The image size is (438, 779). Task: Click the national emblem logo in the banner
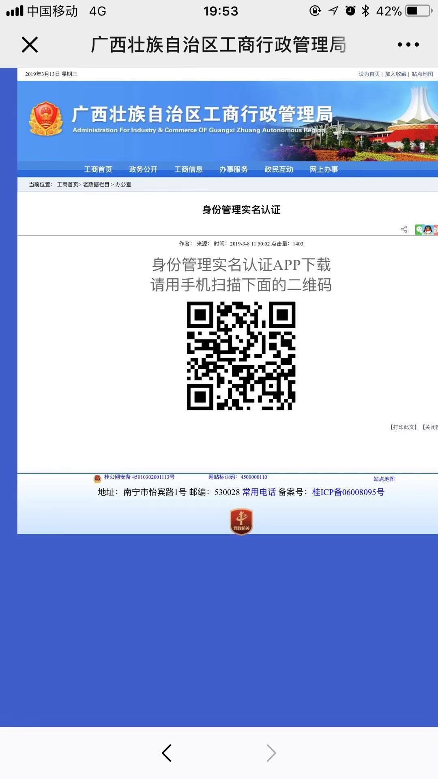(x=46, y=118)
